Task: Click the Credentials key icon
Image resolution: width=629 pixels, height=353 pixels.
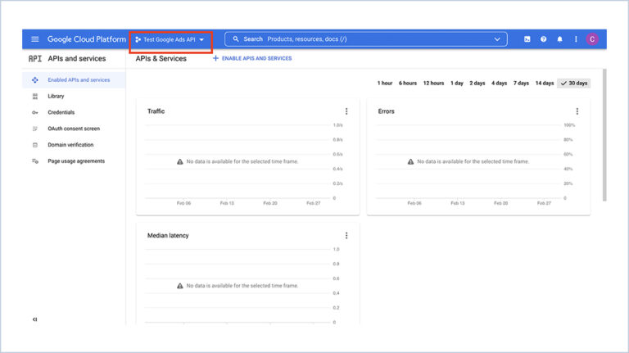Action: click(35, 113)
